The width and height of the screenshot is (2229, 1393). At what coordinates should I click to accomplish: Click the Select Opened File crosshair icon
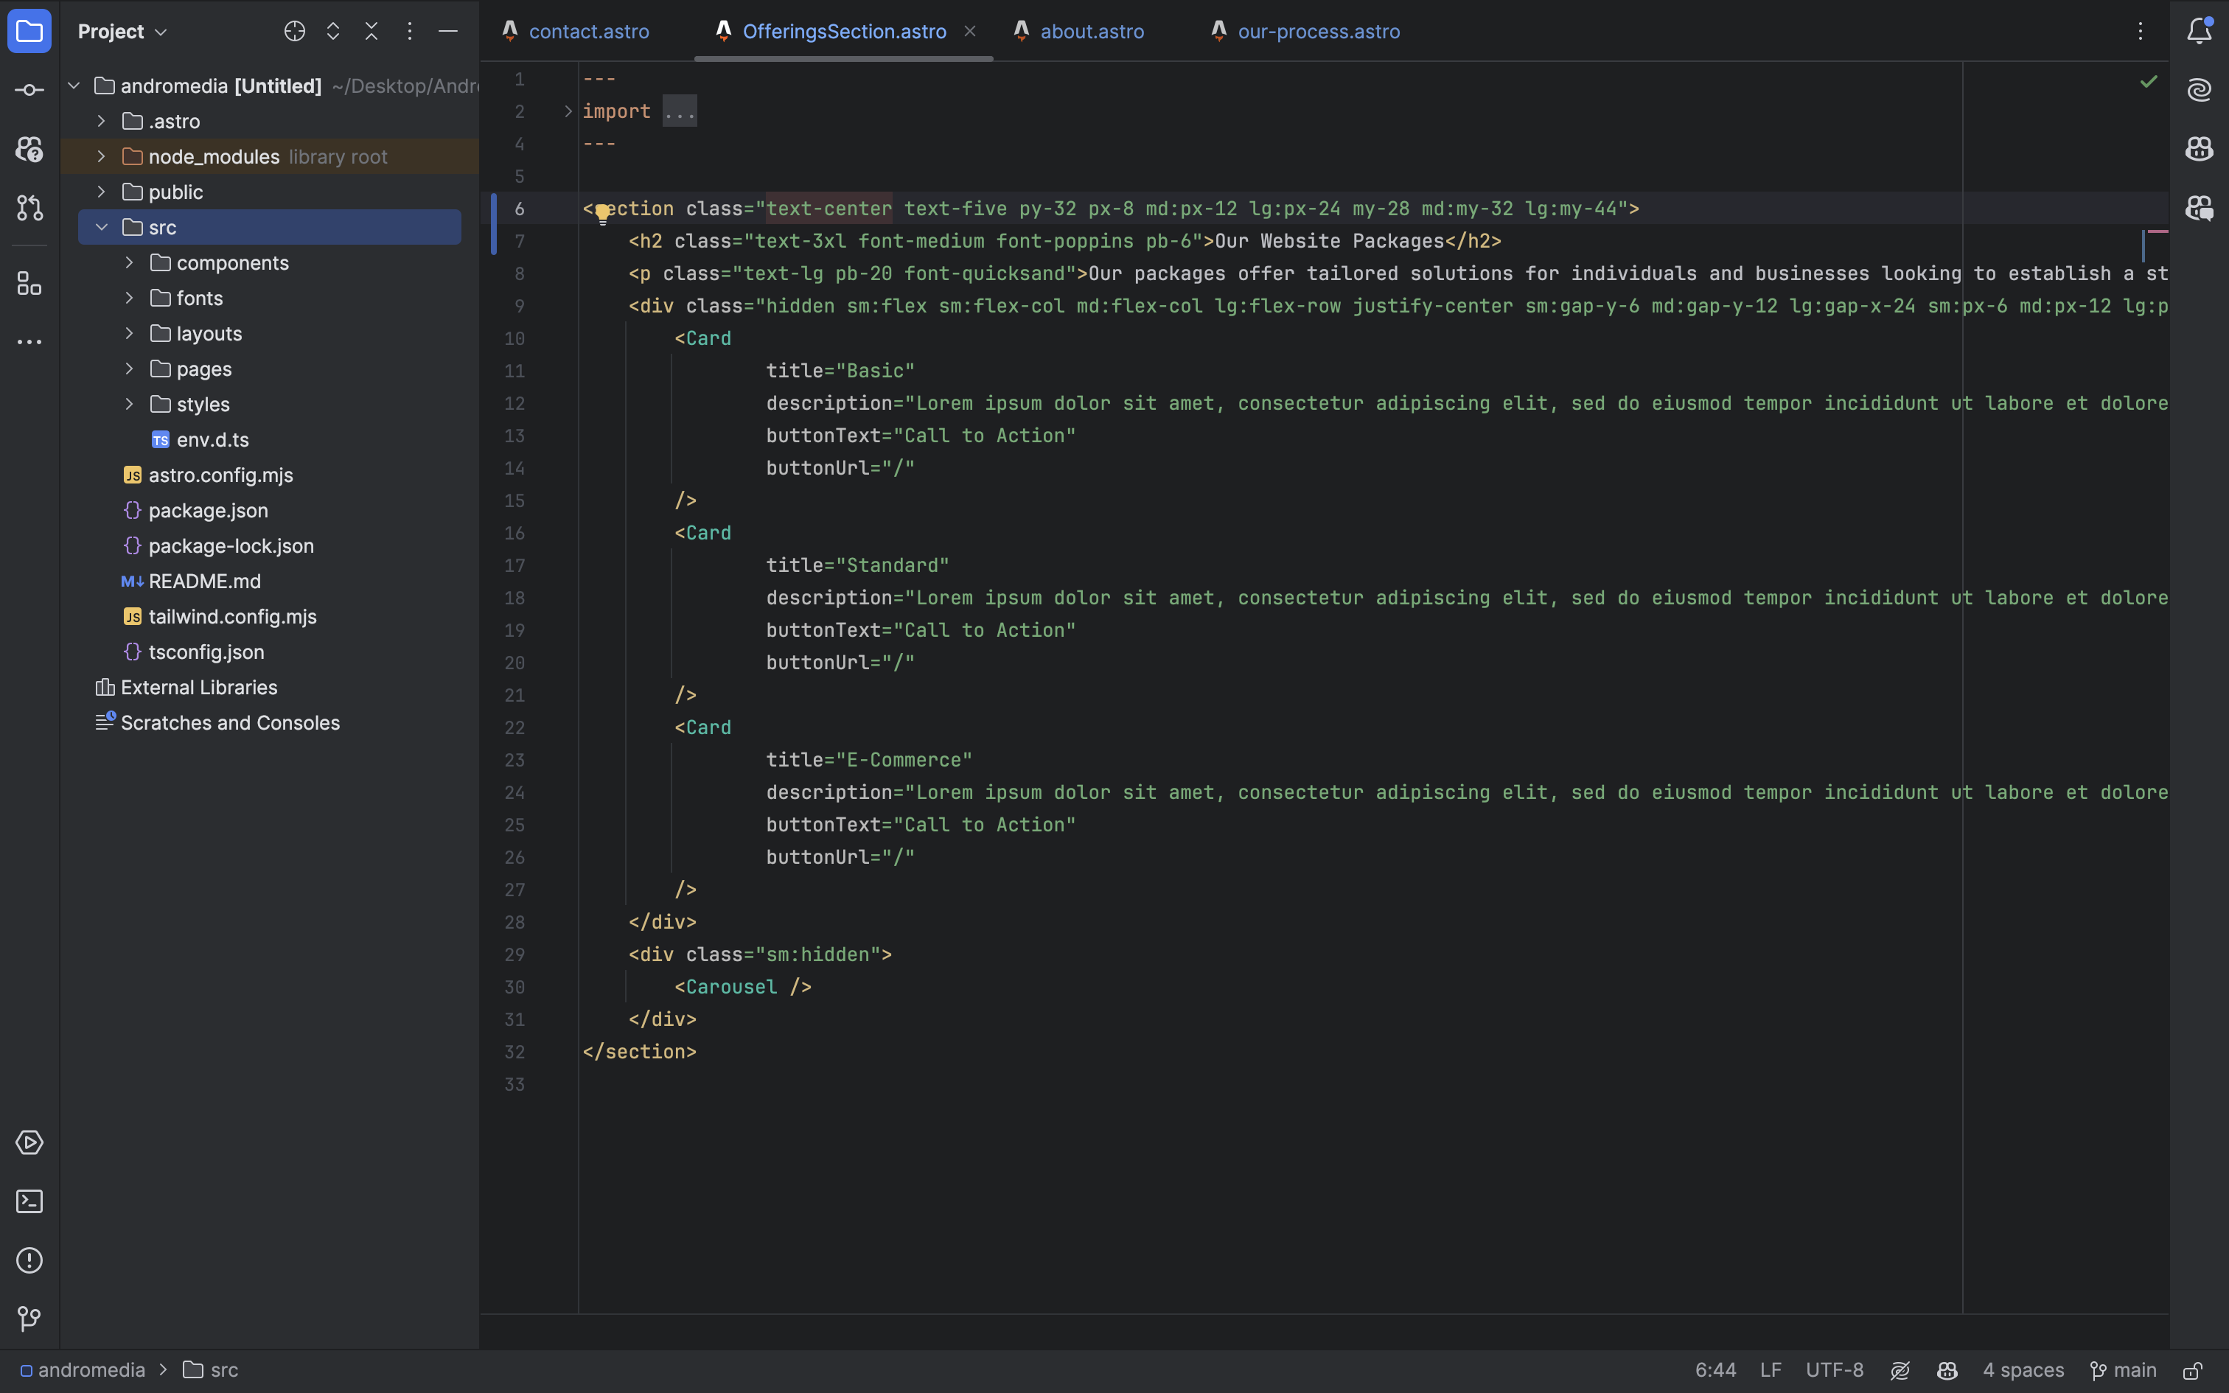point(295,31)
